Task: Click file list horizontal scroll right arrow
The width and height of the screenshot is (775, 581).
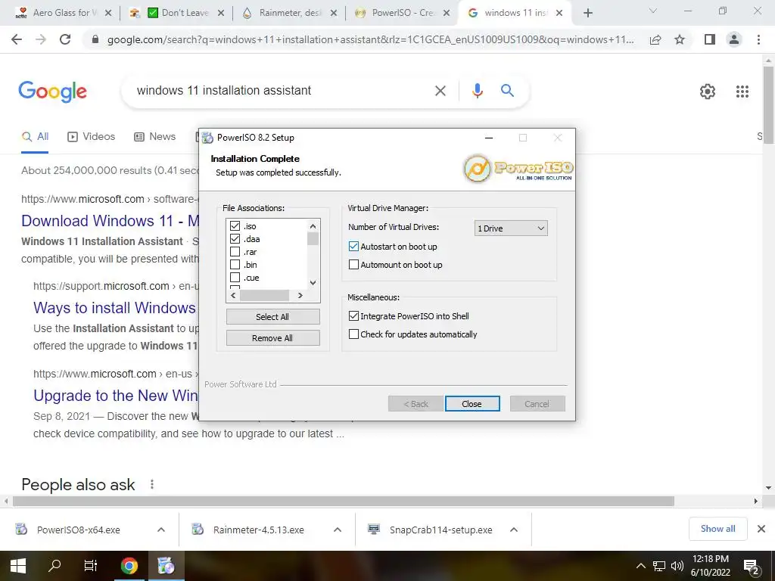Action: [300, 296]
